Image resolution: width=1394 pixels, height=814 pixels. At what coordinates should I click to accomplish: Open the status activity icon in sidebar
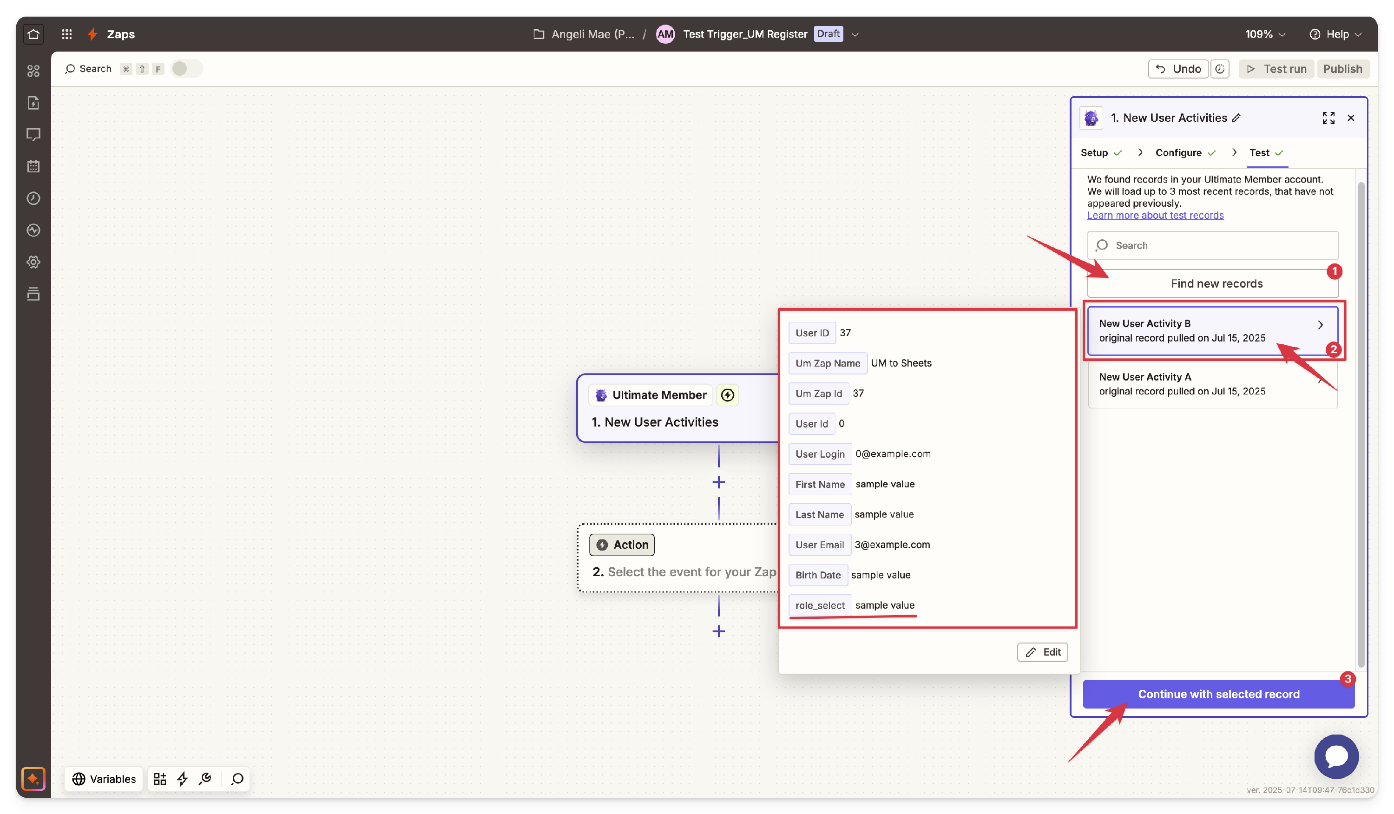33,230
